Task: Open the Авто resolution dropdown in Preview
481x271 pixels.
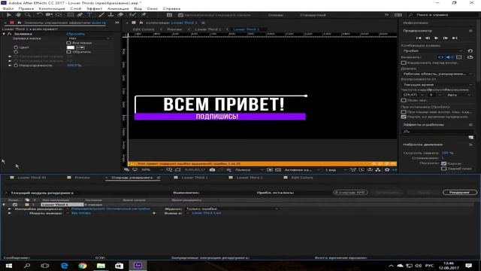Action: click(459, 95)
